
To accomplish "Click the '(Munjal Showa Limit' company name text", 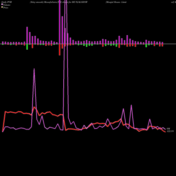I will (116, 2).
